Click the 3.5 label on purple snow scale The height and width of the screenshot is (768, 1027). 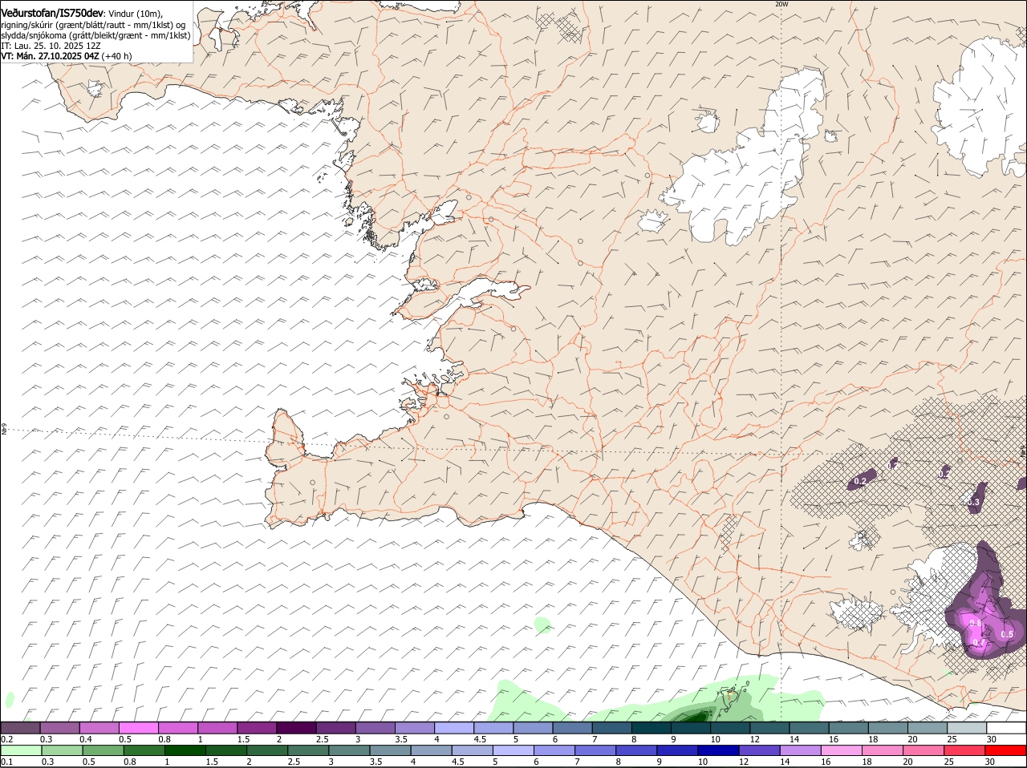(x=401, y=739)
